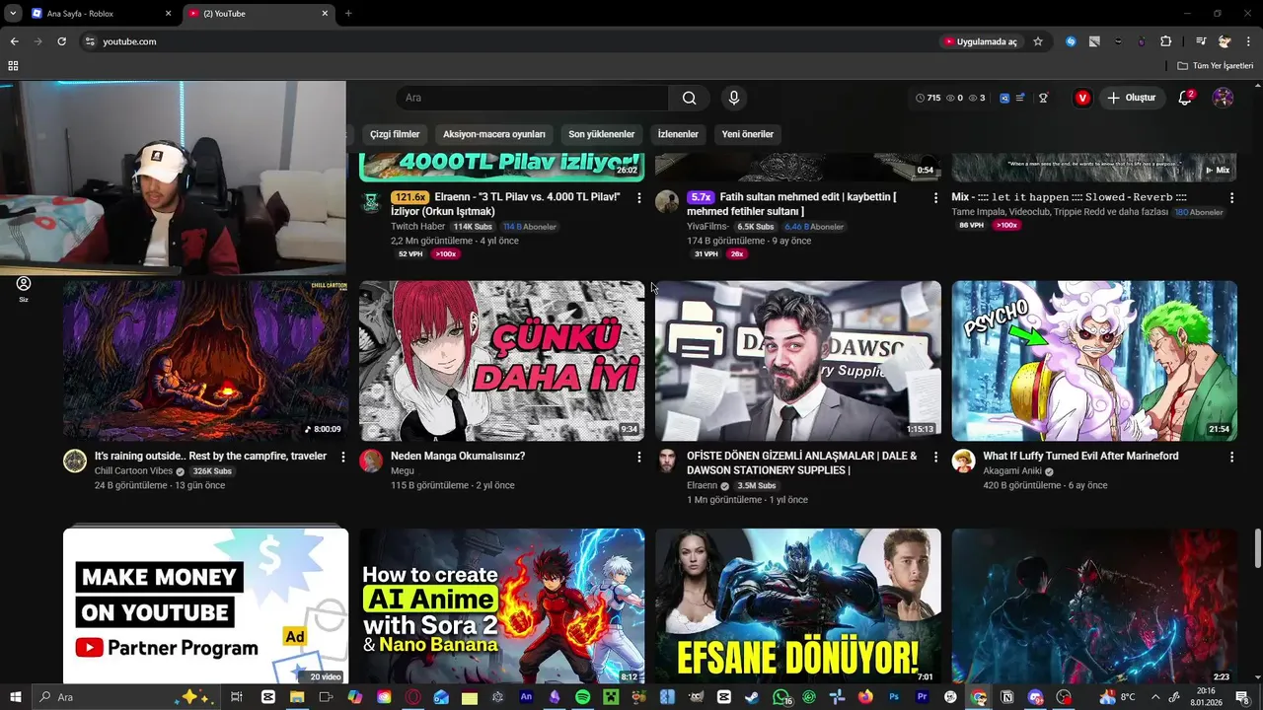Open the campfire video thumbnail (8:00:09)
Image resolution: width=1263 pixels, height=710 pixels.
point(205,360)
